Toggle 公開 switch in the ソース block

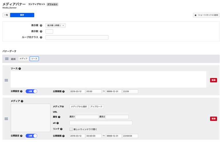coord(32,91)
